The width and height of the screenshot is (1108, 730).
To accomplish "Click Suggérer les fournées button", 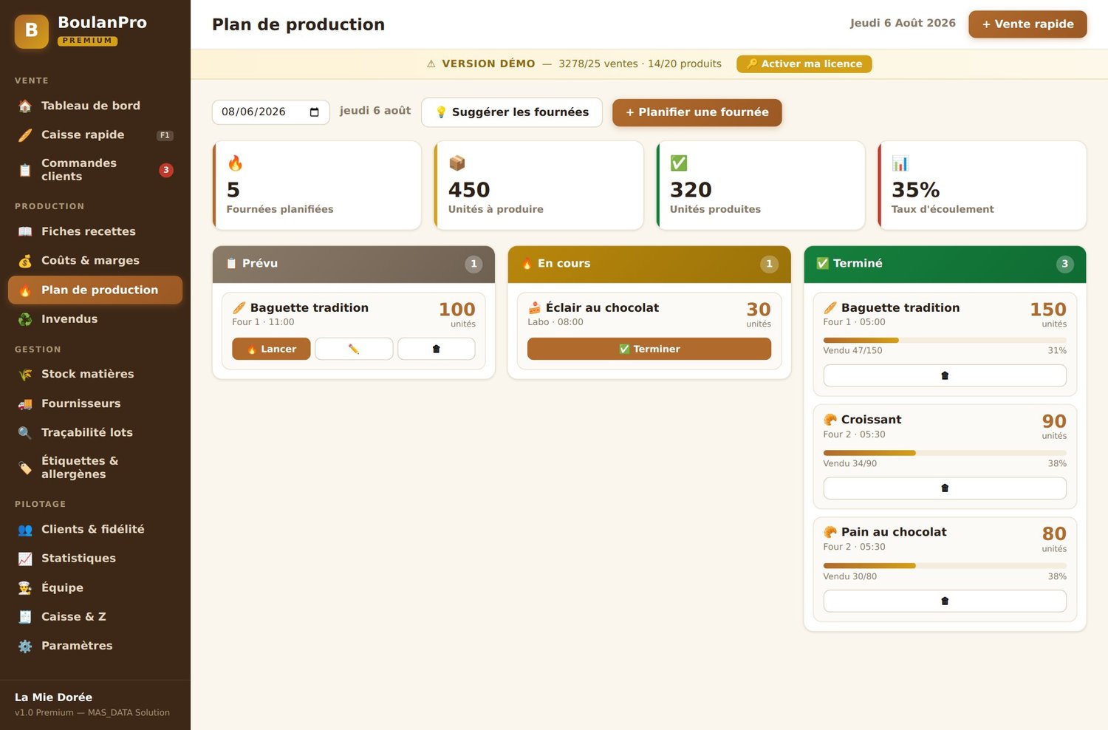I will pos(512,112).
